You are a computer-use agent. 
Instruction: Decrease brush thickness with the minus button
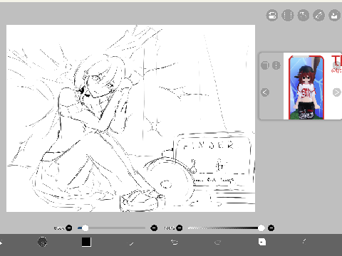pyautogui.click(x=69, y=228)
